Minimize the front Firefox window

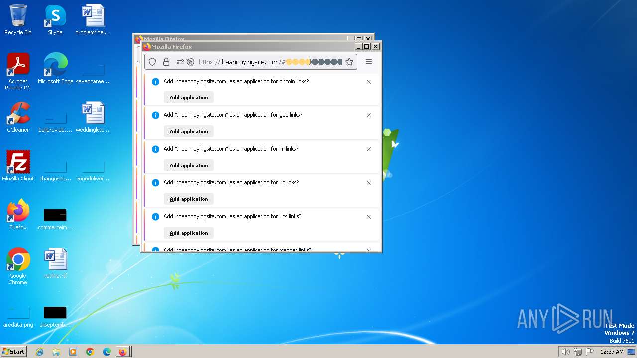pyautogui.click(x=358, y=47)
